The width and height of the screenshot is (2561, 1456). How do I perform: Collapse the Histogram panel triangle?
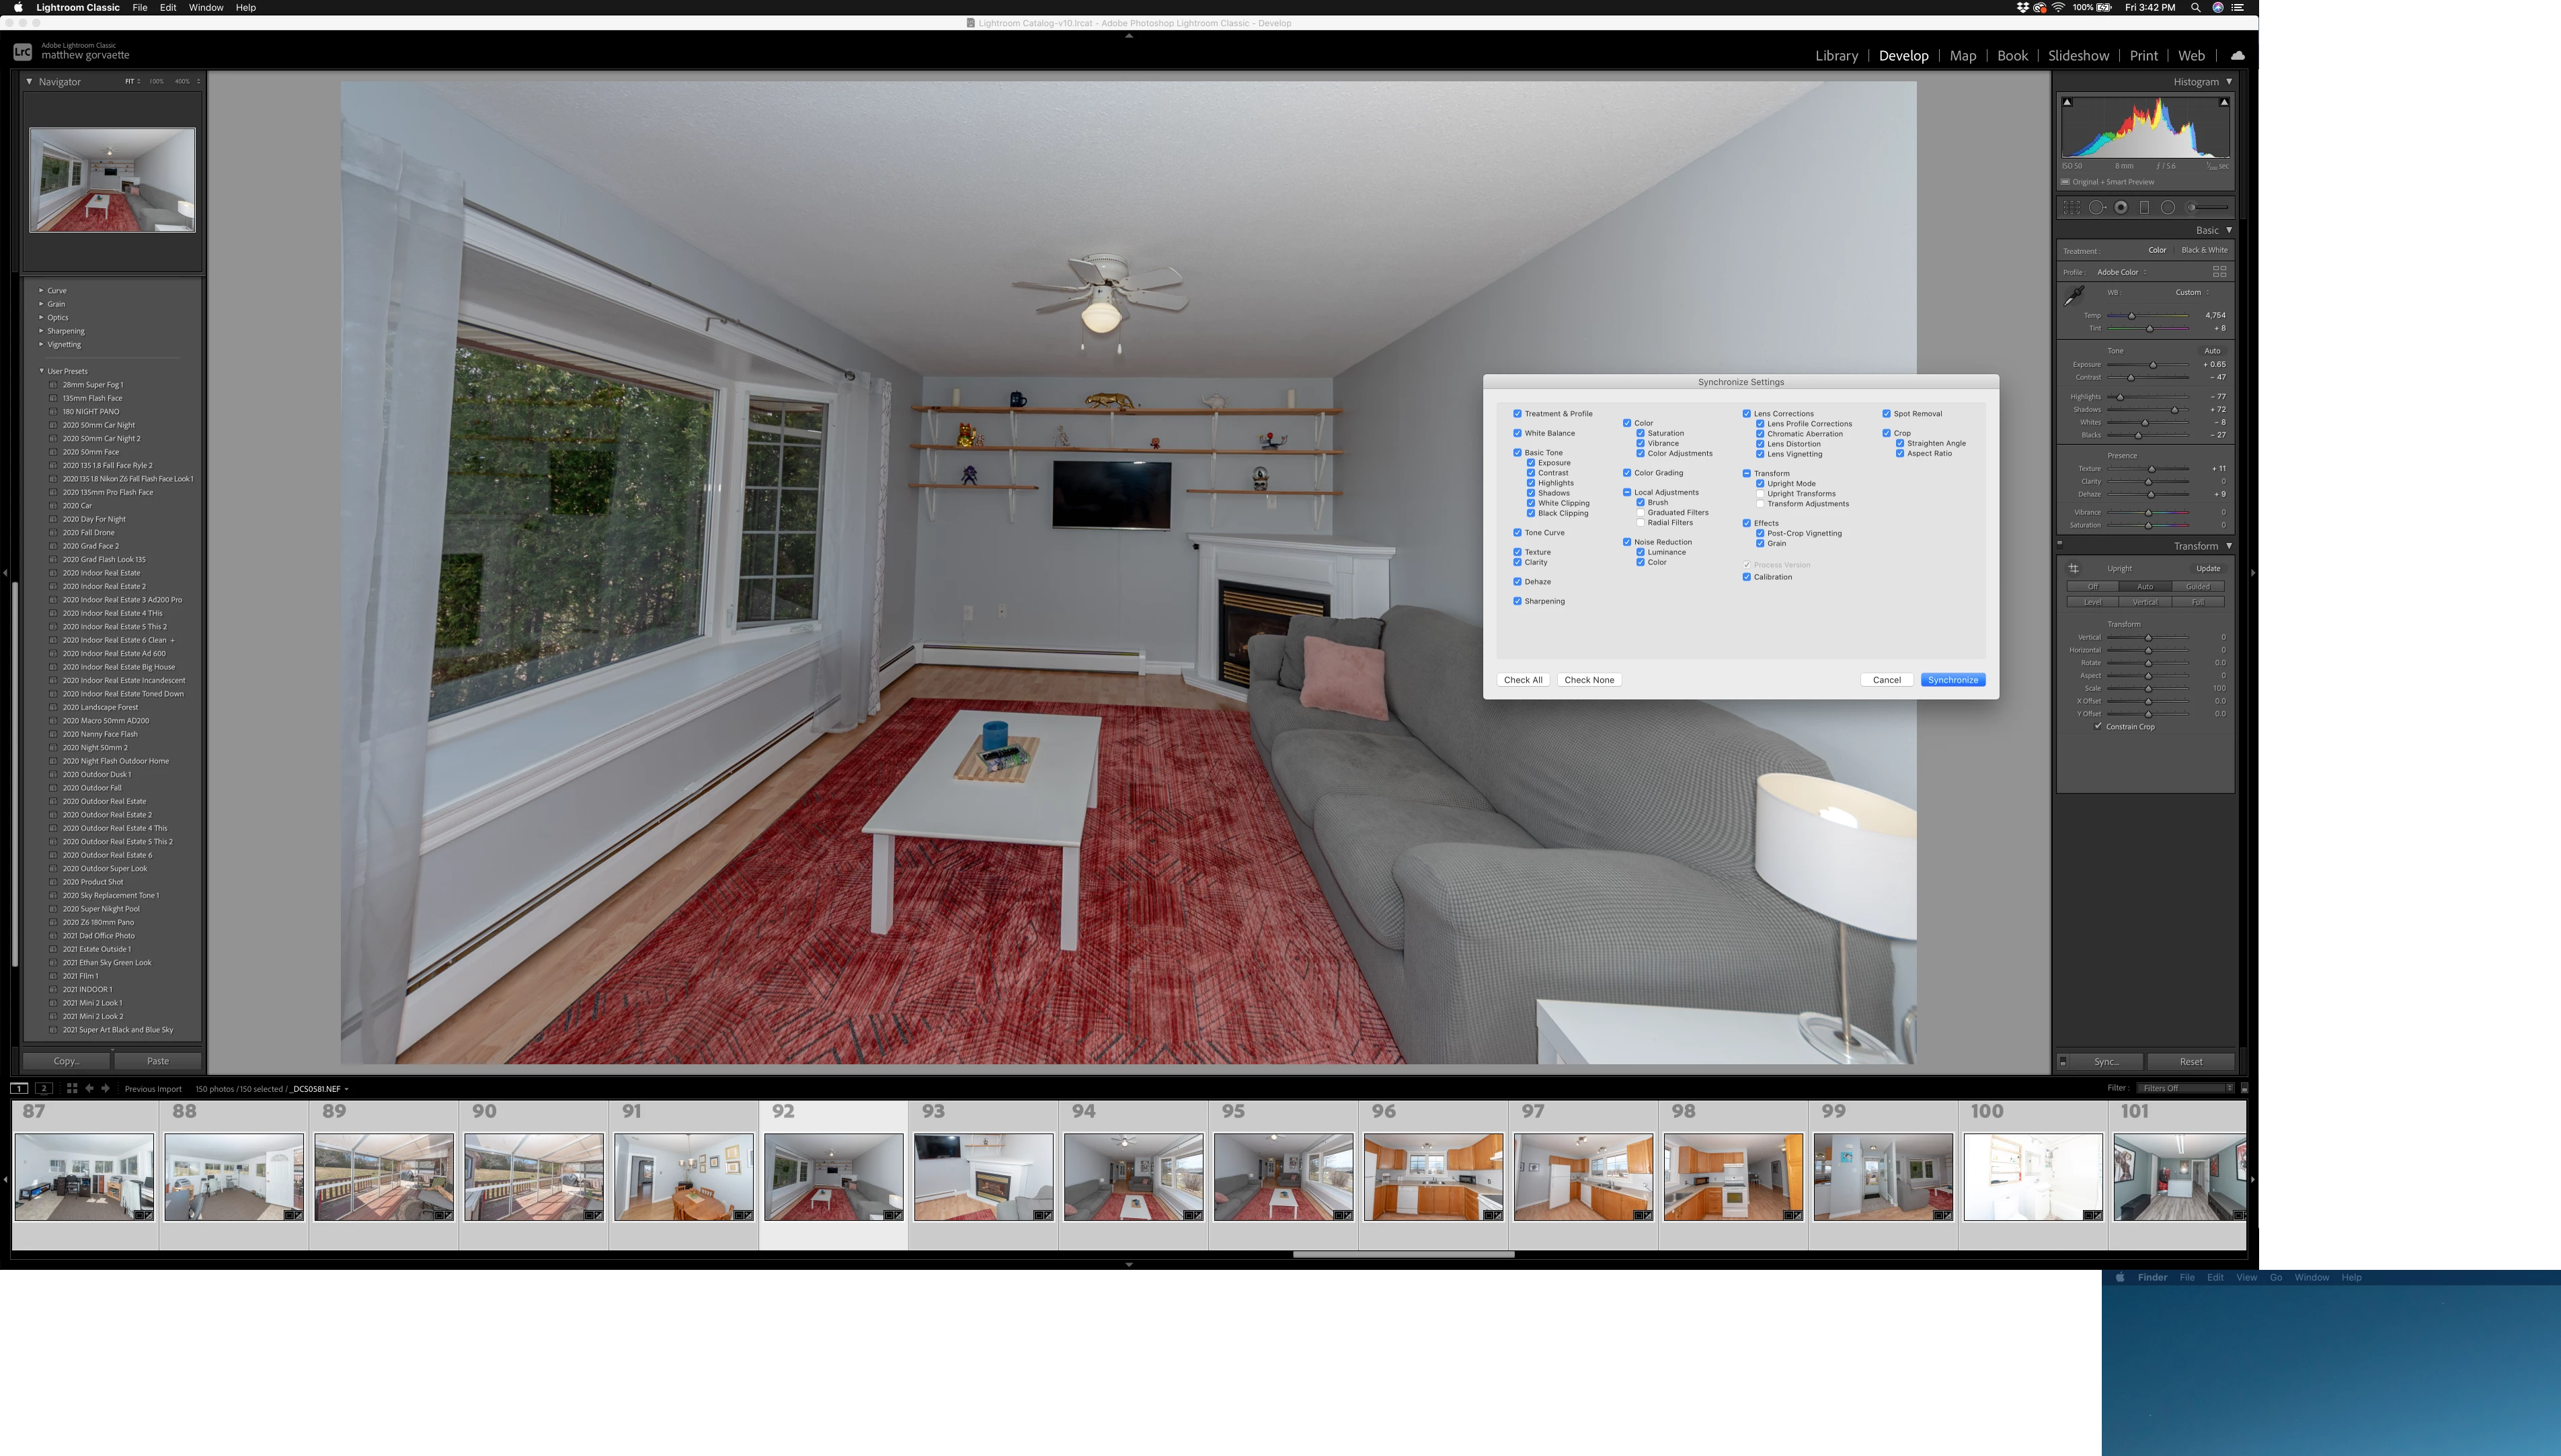(2229, 81)
